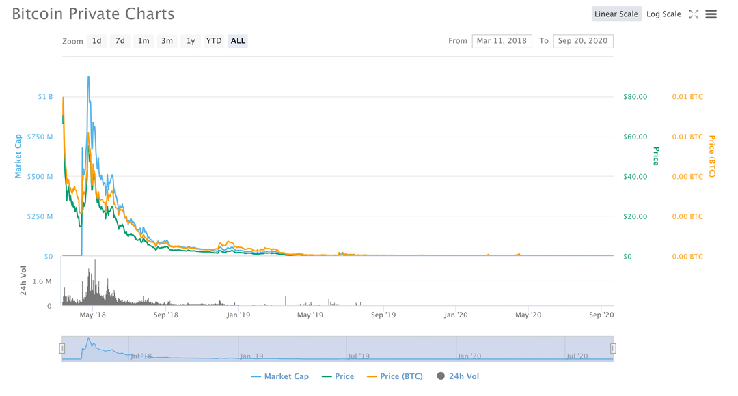738x396 pixels.
Task: Click the Market Cap axis title
Action: click(x=18, y=156)
